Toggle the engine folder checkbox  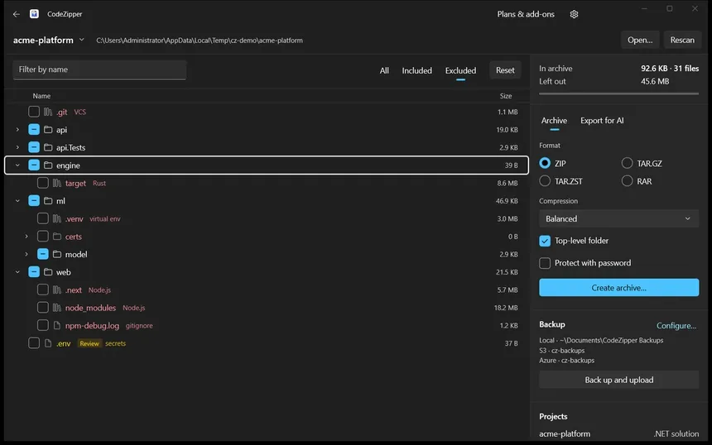click(34, 165)
